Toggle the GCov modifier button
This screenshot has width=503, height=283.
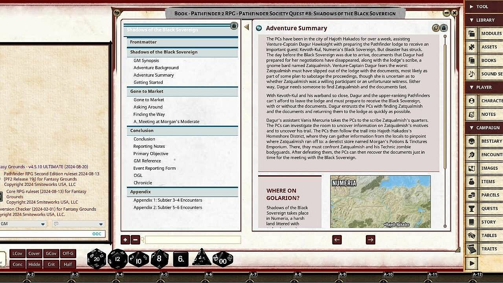coord(51,254)
